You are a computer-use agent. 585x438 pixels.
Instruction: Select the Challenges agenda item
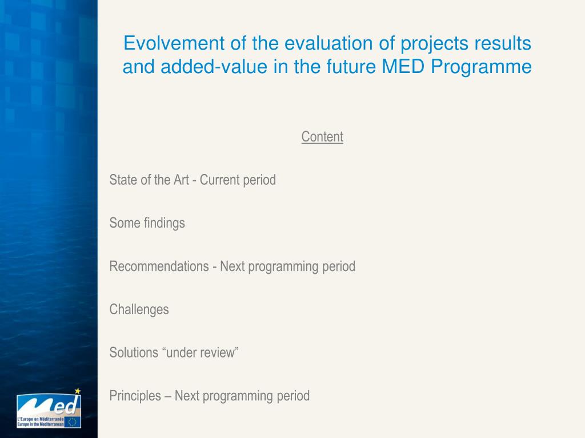coord(139,310)
